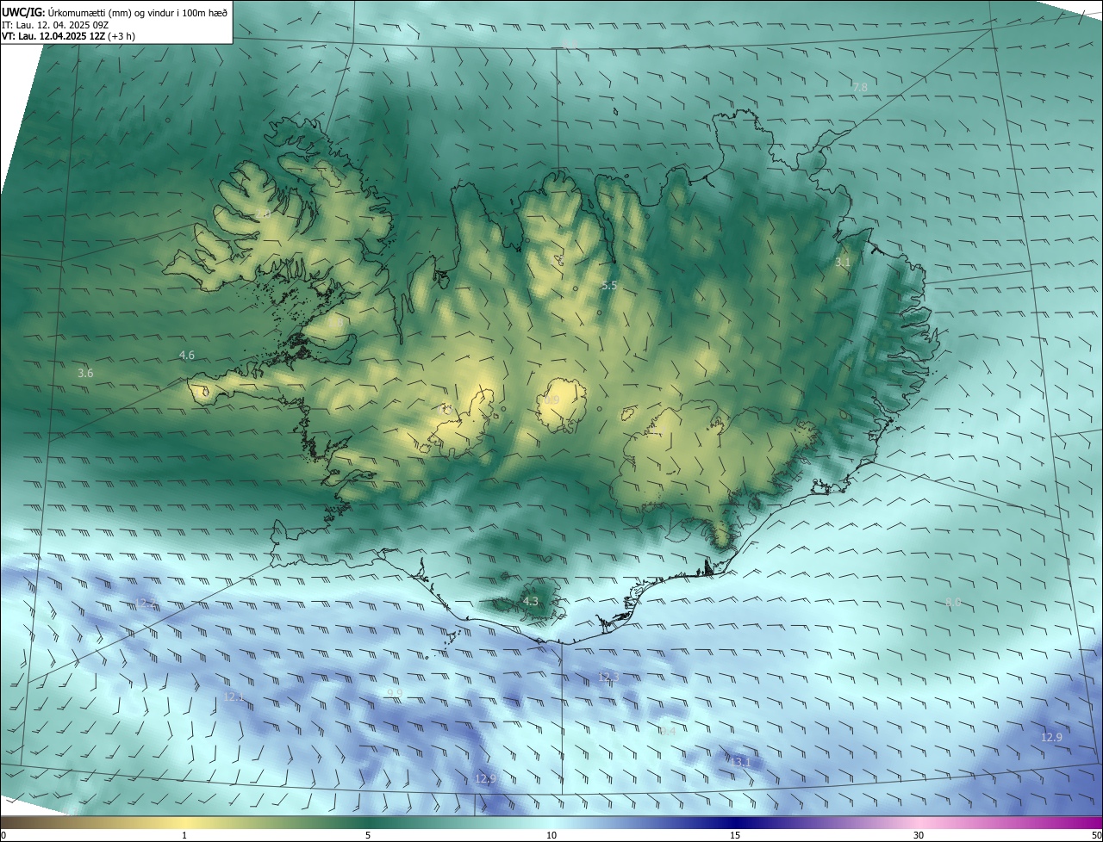Pick the dark navy colour bar segment above 15

[735, 822]
